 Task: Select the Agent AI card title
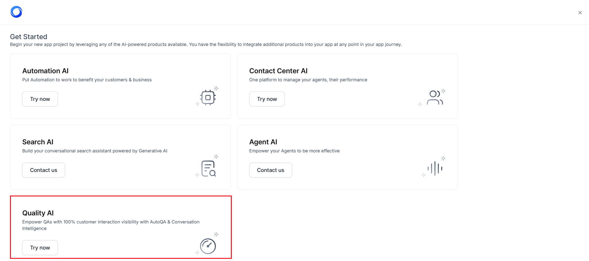263,142
